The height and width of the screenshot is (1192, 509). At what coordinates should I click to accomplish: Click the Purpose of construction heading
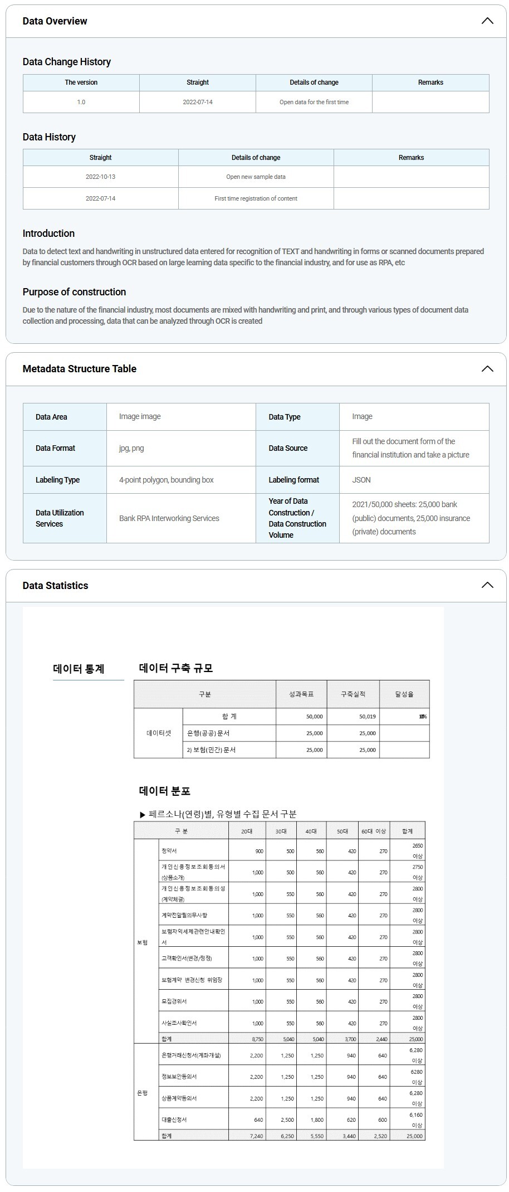point(74,292)
